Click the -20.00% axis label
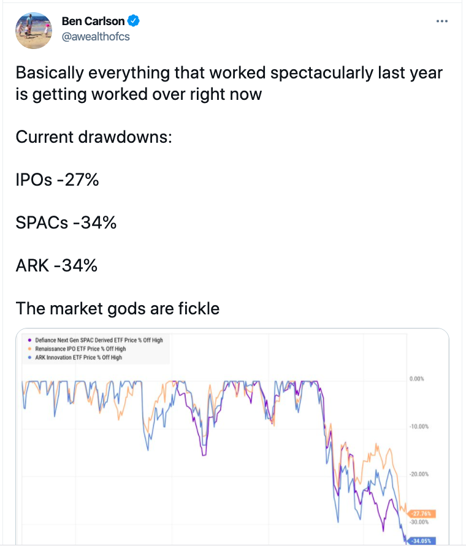The width and height of the screenshot is (466, 546). (418, 474)
